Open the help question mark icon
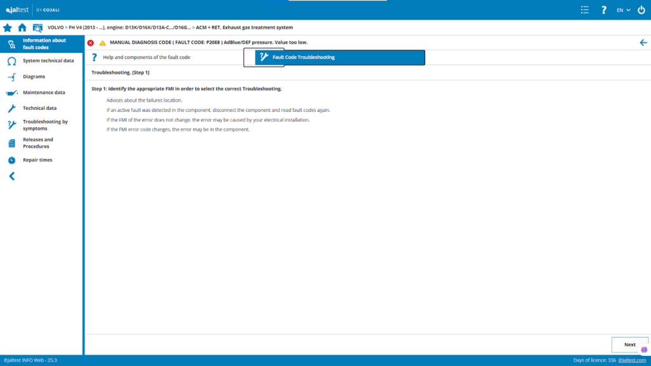The height and width of the screenshot is (366, 651). tap(604, 10)
